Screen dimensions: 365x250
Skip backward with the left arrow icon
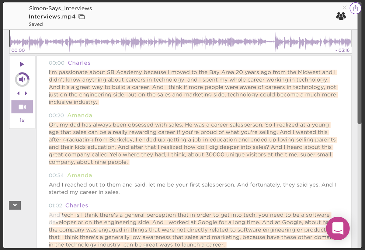click(x=18, y=93)
